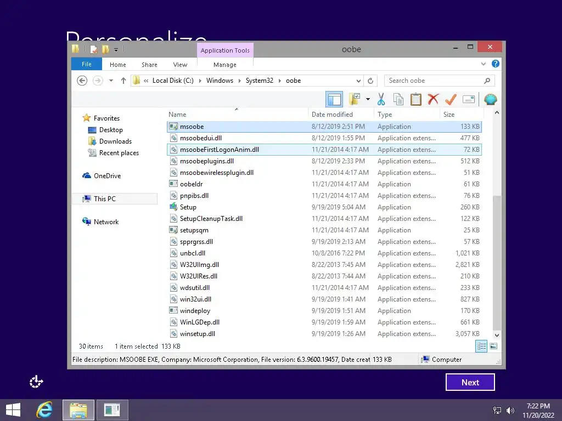Open Folder Options from the toolbar

pos(355,99)
